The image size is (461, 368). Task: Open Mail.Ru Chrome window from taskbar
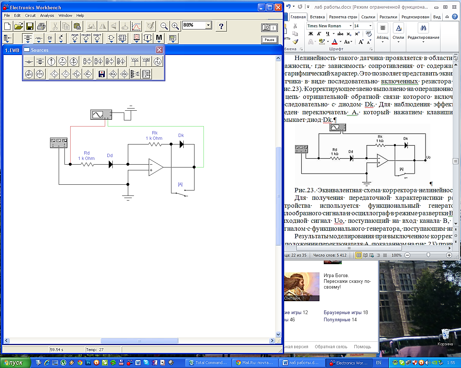click(255, 363)
